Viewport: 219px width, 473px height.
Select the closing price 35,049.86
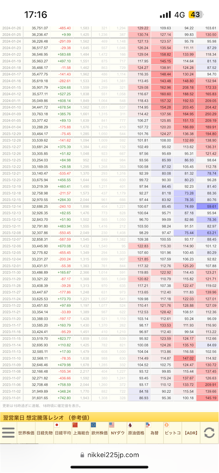point(40,100)
